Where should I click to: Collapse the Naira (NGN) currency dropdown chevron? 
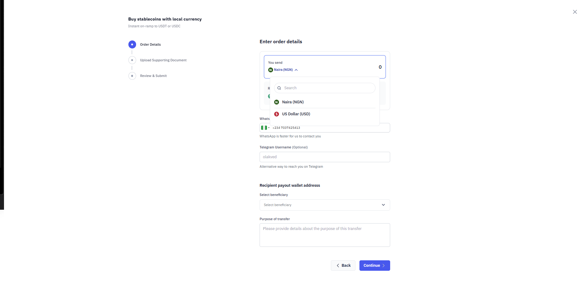point(296,70)
